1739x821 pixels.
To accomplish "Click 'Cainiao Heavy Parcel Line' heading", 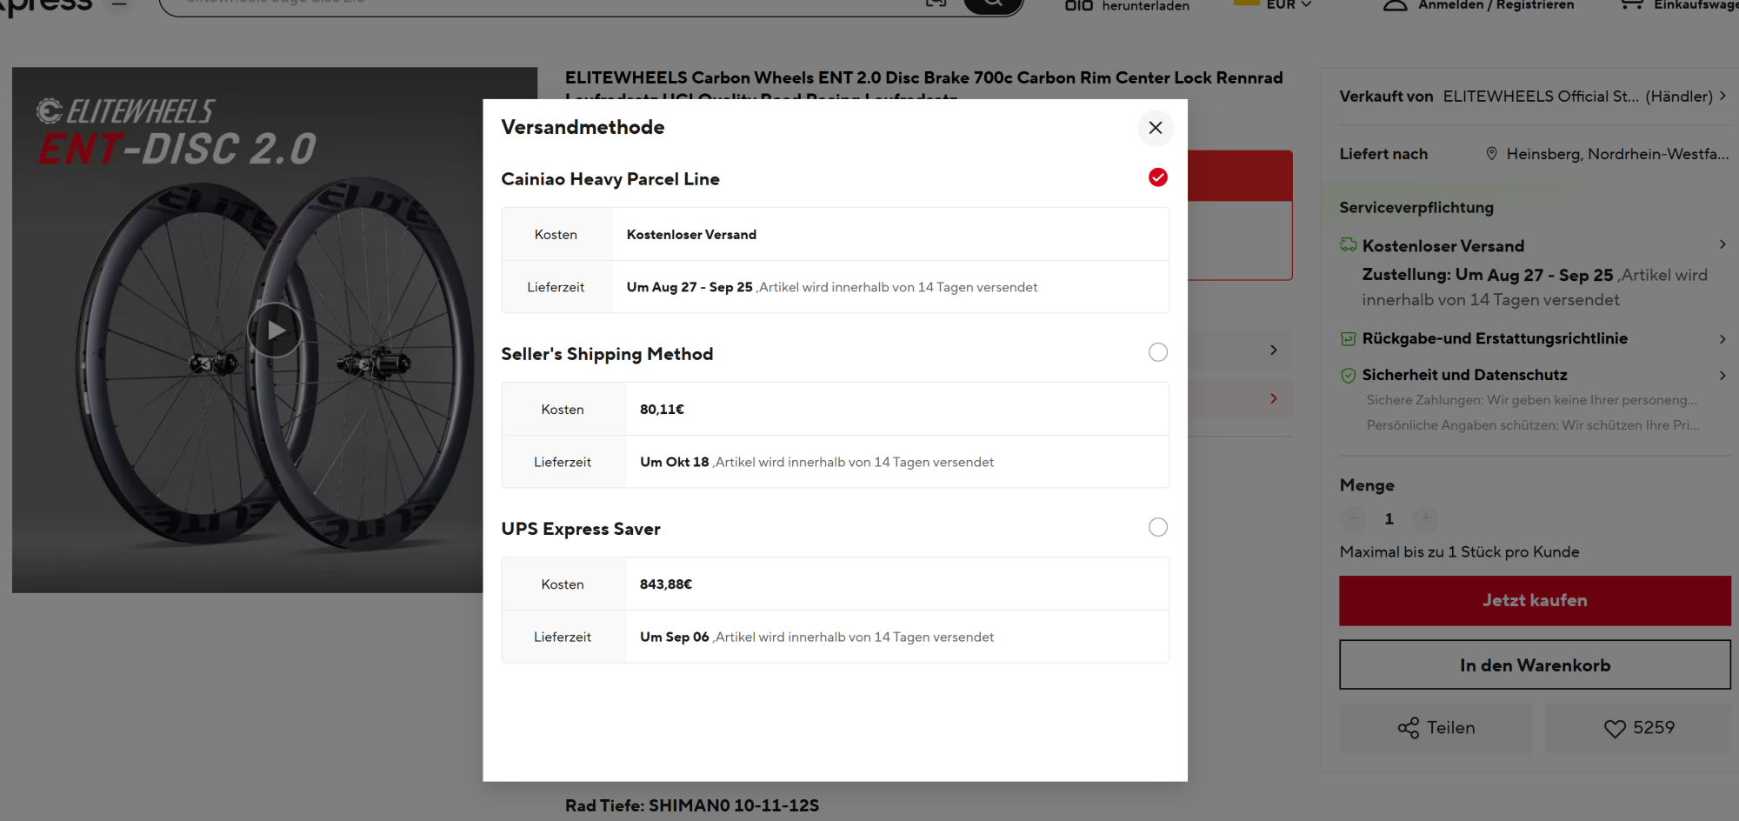I will [x=610, y=179].
